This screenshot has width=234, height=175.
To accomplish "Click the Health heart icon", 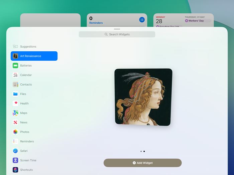I will click(15, 103).
